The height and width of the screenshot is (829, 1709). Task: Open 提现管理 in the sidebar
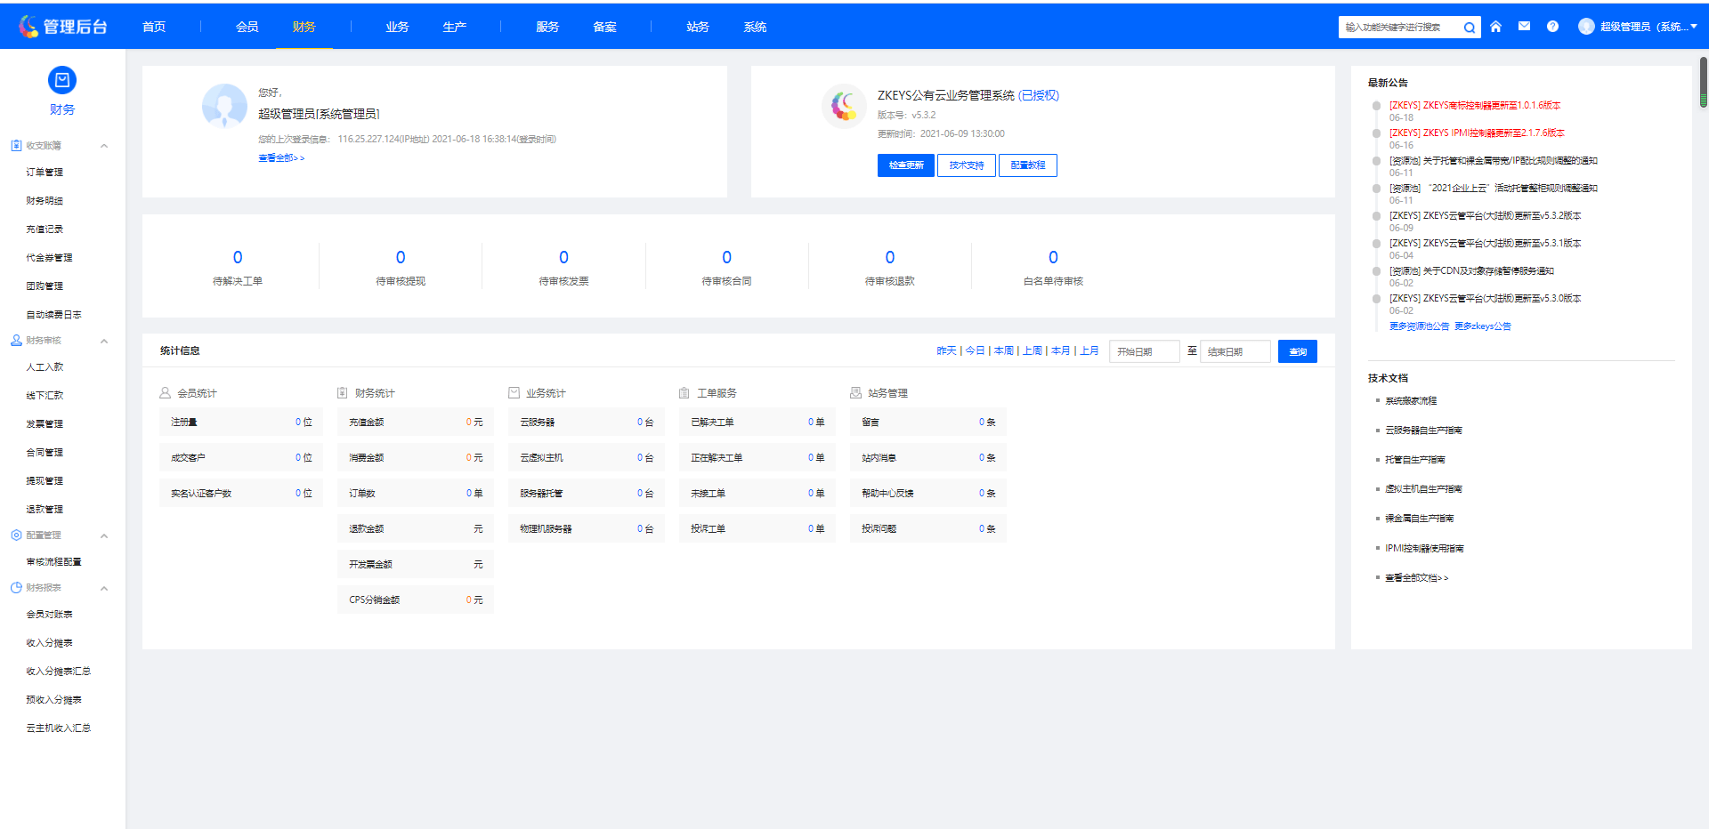pos(45,481)
